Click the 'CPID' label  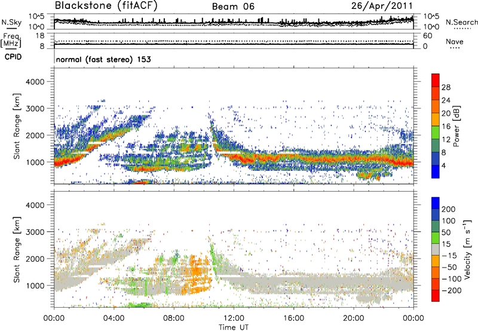13,57
